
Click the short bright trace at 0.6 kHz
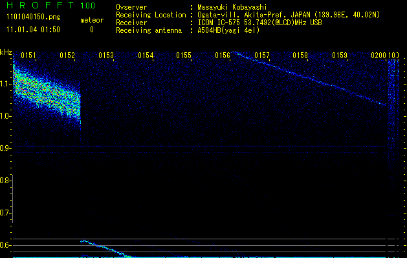(106, 248)
